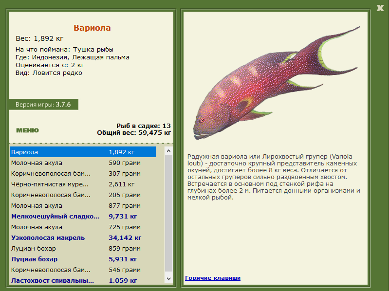Select Мелкочешуйный сладко... 9,731 кг row
Viewport: 389px width, 291px height.
coord(83,216)
